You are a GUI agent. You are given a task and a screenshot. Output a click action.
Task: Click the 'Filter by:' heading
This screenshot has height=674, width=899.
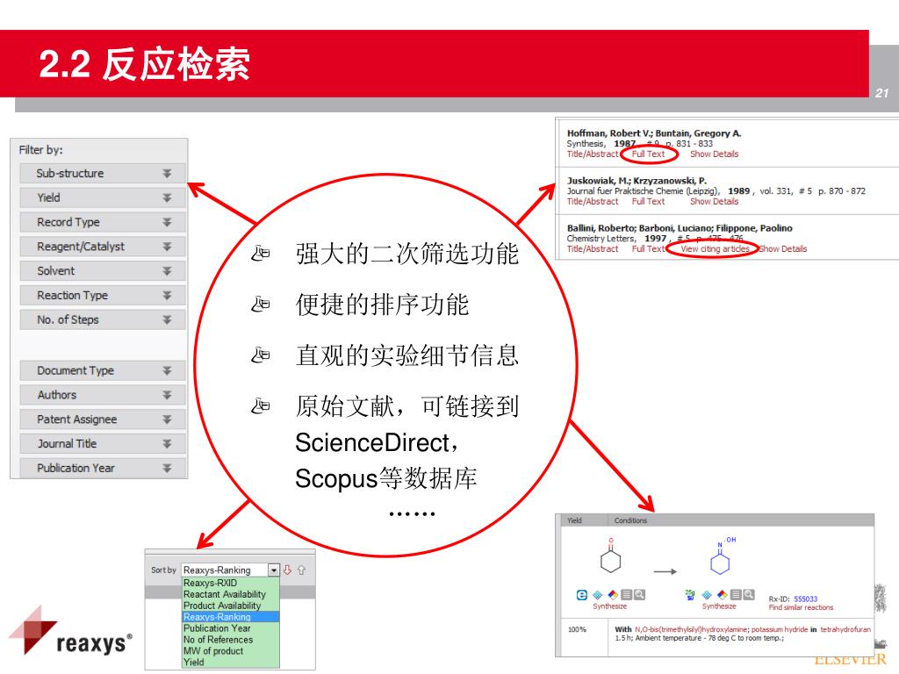click(x=40, y=149)
